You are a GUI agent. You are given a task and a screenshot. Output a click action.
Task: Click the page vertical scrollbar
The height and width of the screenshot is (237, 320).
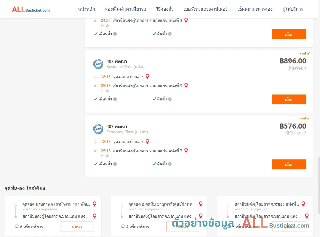pos(319,185)
